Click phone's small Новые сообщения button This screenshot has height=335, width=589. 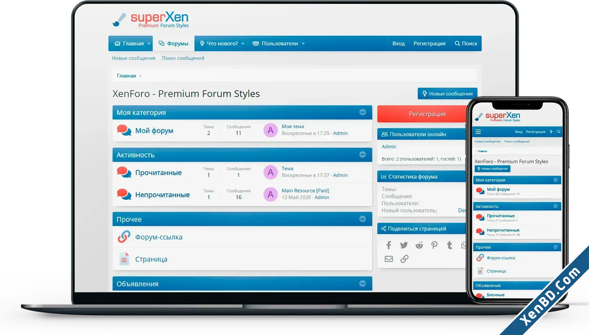492,169
